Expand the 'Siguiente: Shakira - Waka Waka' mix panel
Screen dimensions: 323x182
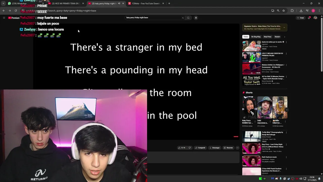[284, 28]
